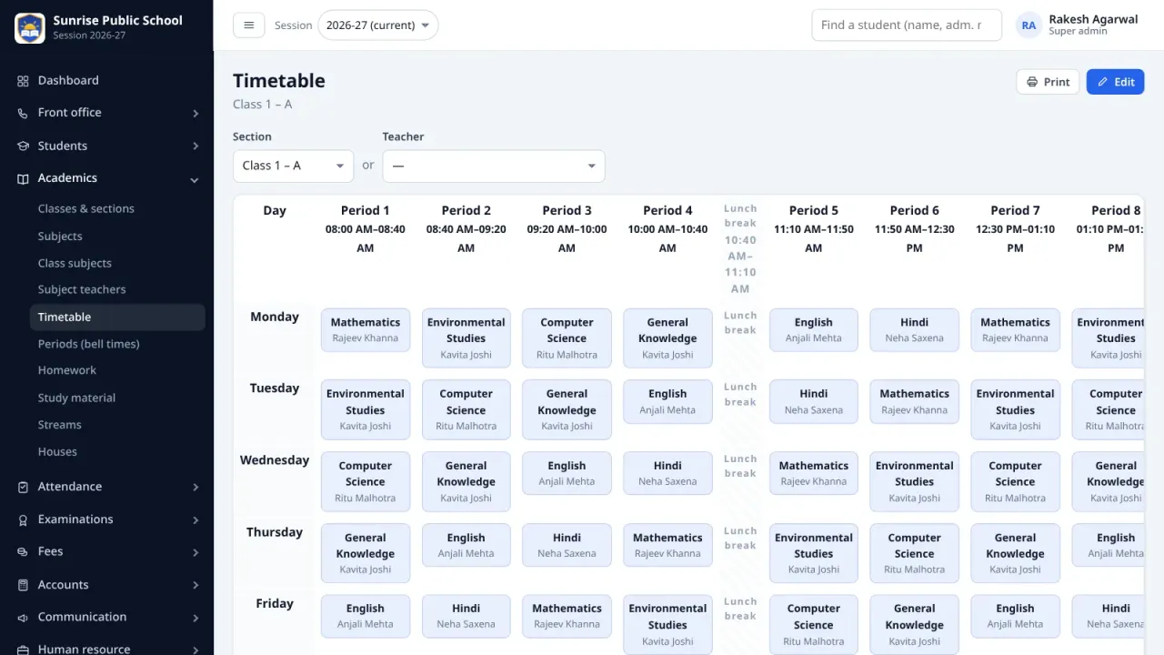Collapse the Academics submenu chevron
This screenshot has width=1164, height=655.
click(195, 179)
